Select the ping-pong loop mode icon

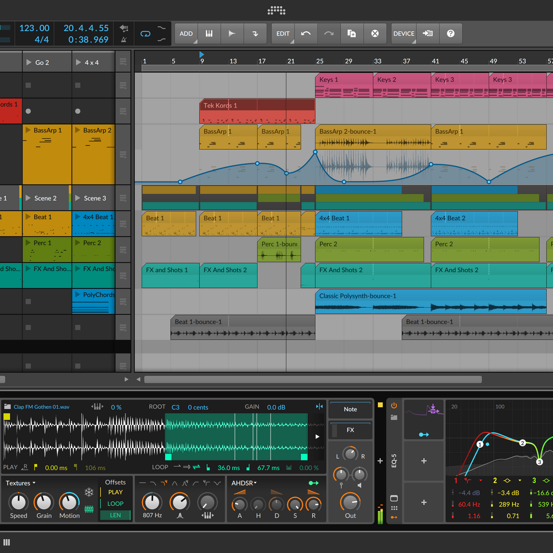click(x=196, y=467)
